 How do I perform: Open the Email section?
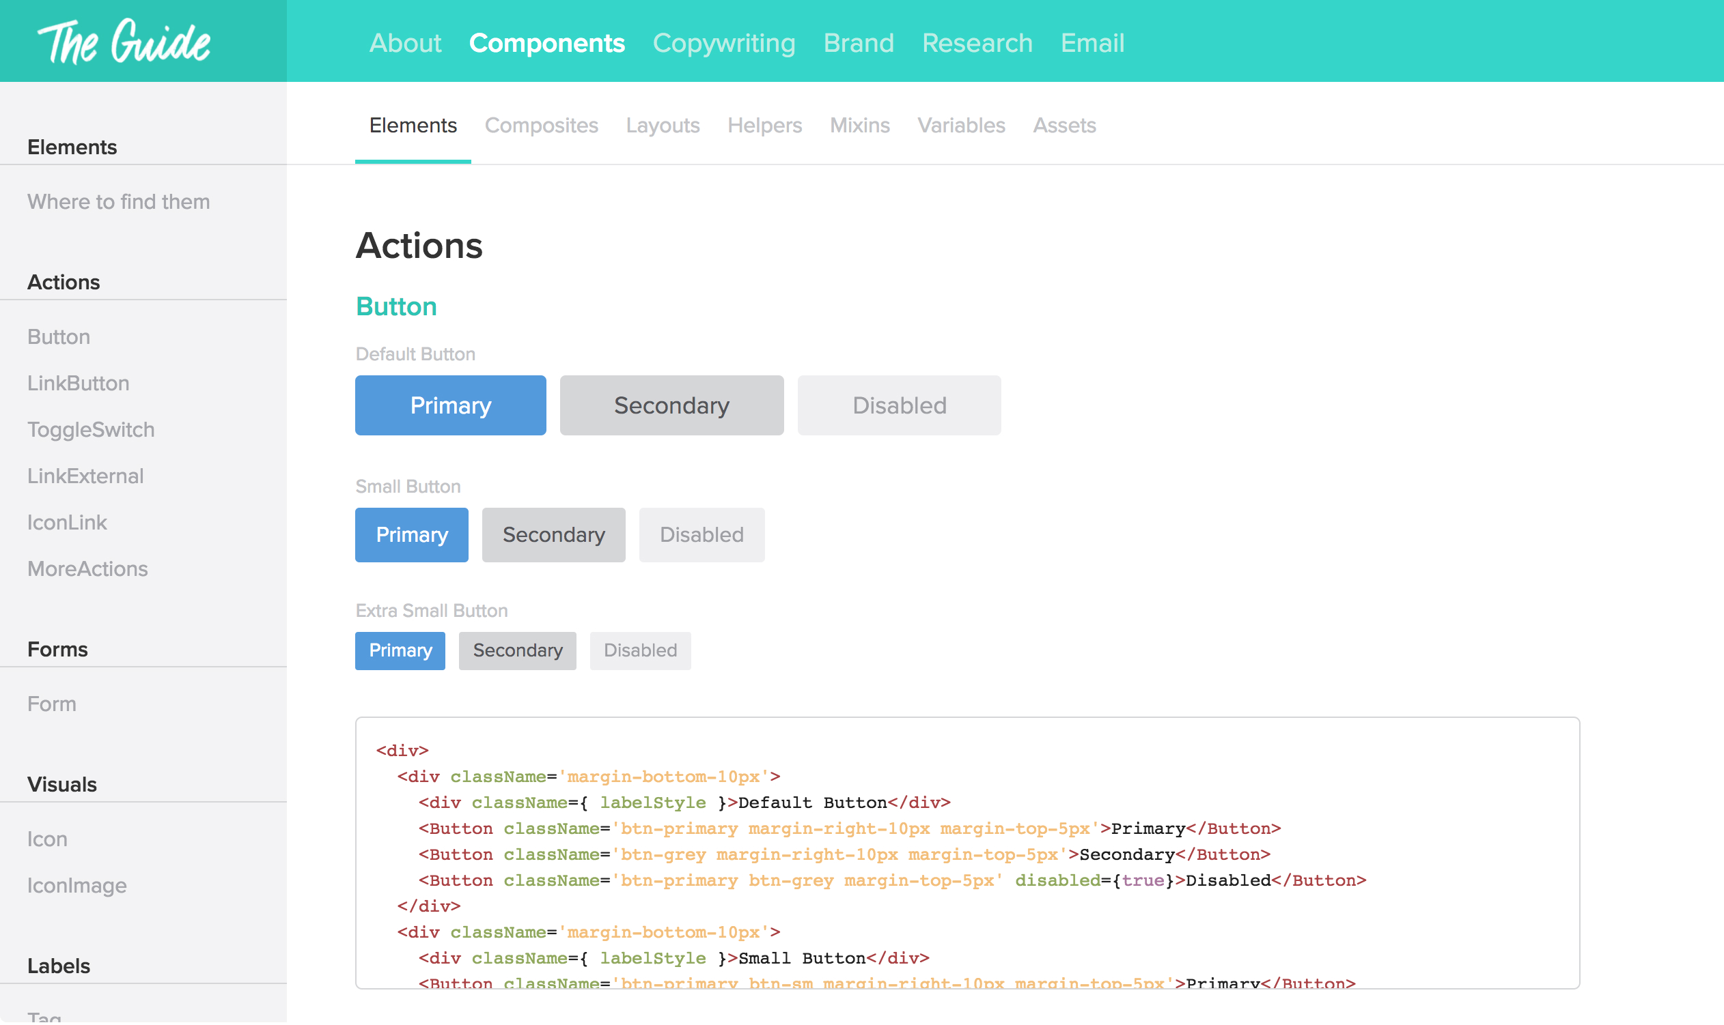tap(1092, 43)
